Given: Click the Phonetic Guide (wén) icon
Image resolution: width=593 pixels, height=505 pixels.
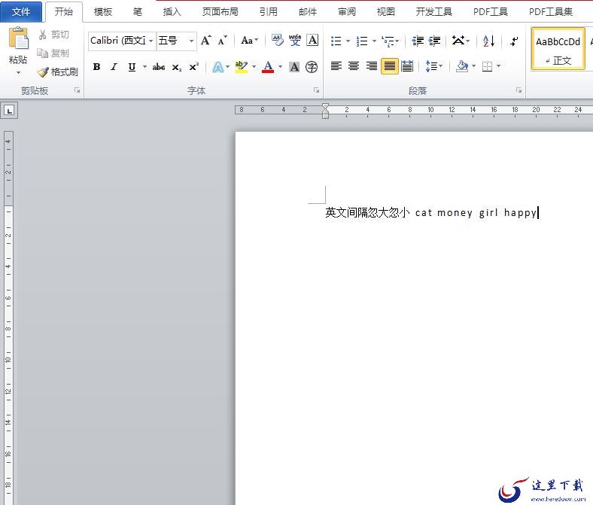Looking at the screenshot, I should click(x=295, y=40).
